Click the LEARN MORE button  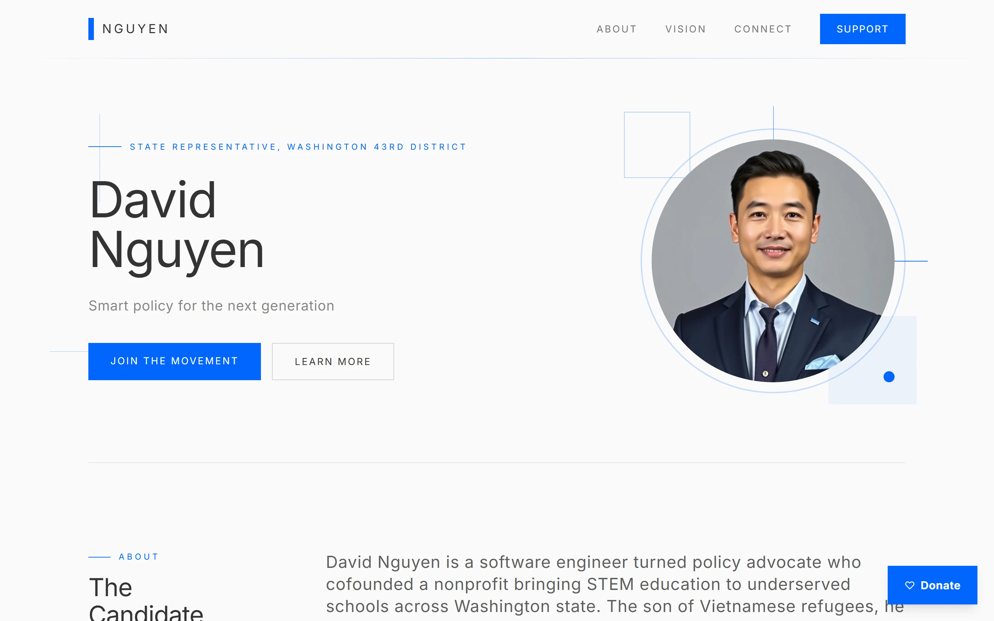[332, 362]
